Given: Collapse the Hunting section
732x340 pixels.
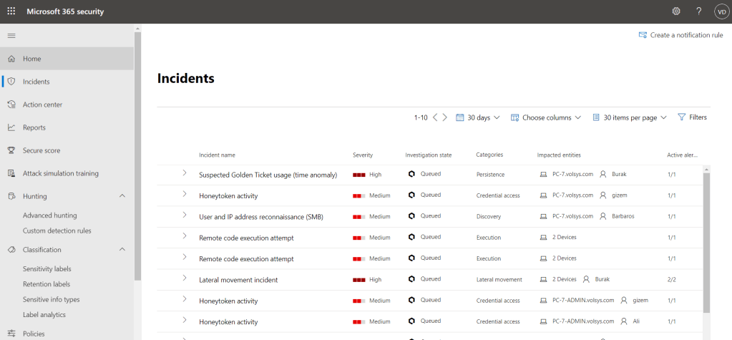Looking at the screenshot, I should [122, 196].
